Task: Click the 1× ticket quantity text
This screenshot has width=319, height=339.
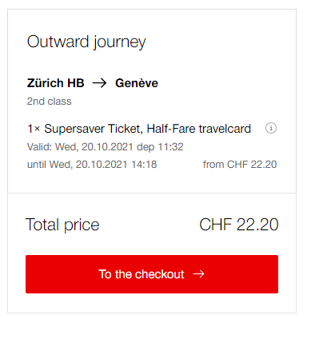Action: click(34, 129)
